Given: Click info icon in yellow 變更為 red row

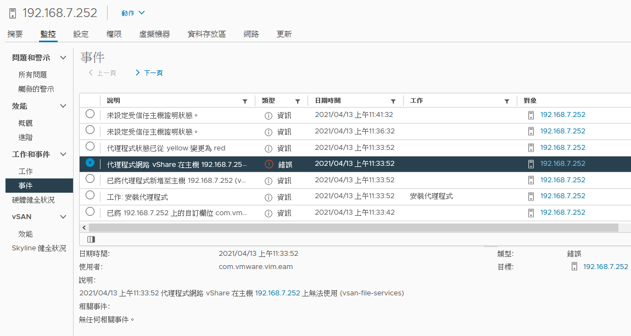Looking at the screenshot, I should pyautogui.click(x=269, y=148).
